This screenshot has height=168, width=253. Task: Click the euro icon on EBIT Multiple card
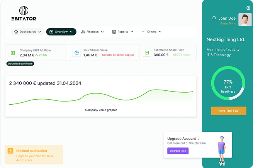13,53
